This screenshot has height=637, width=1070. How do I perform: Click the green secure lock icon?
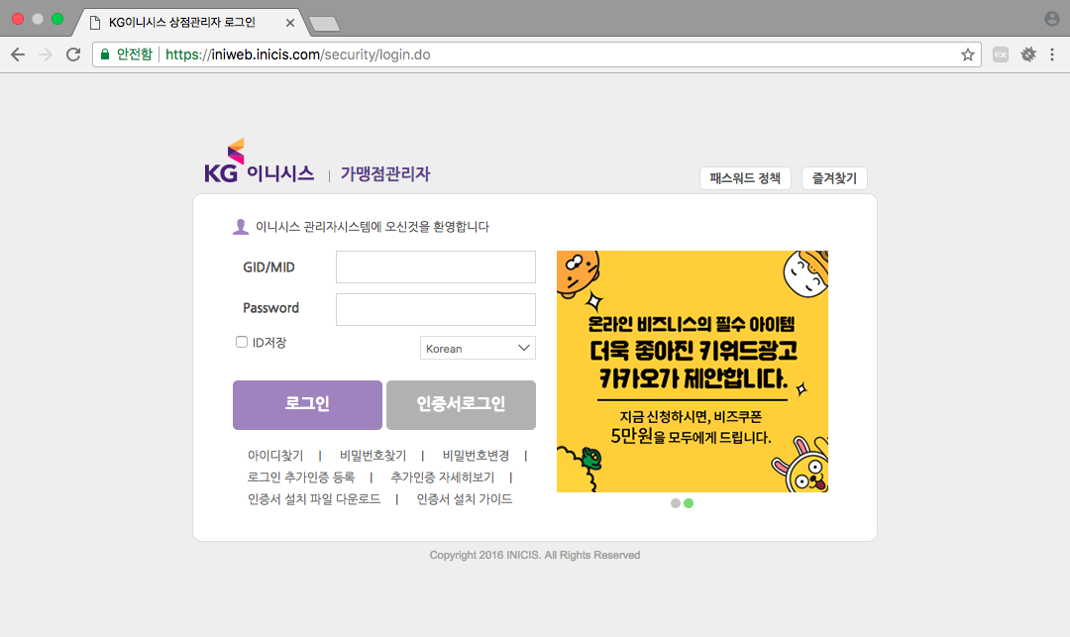click(105, 54)
